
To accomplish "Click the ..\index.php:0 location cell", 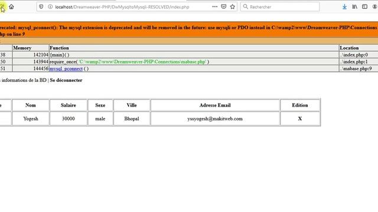I will pyautogui.click(x=359, y=55).
